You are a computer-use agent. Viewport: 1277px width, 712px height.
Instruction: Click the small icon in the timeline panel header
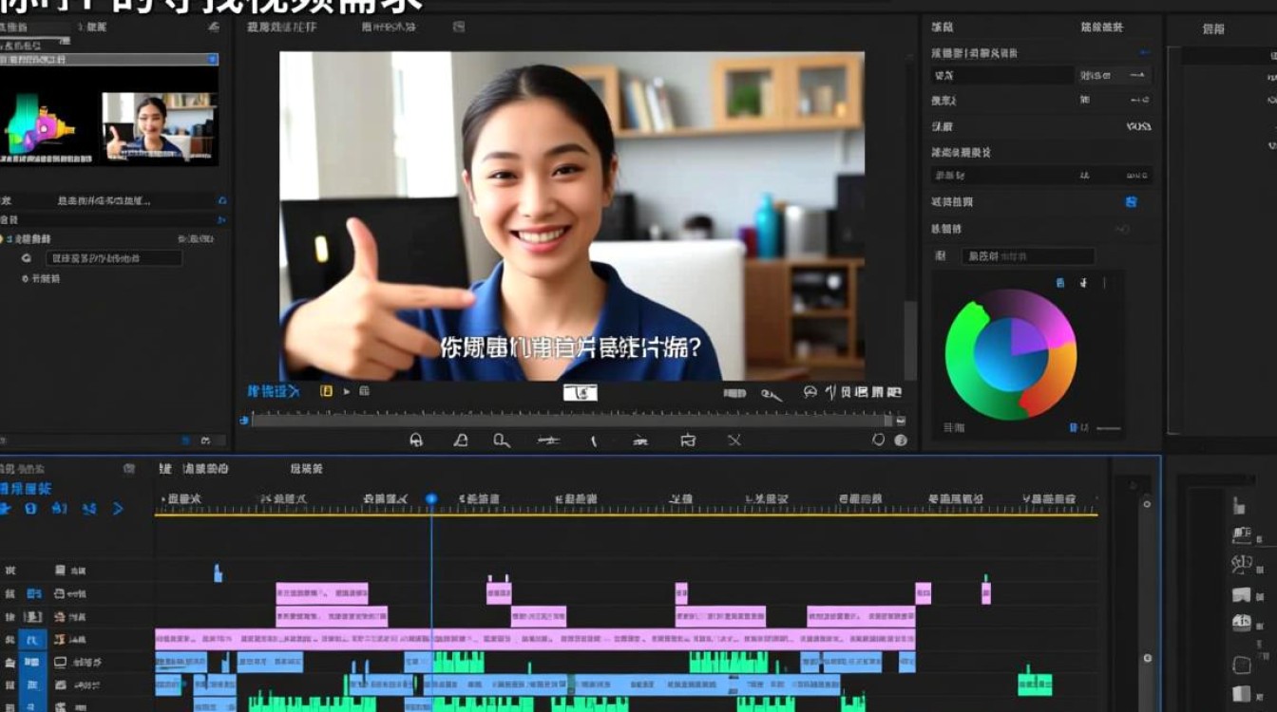(x=129, y=469)
